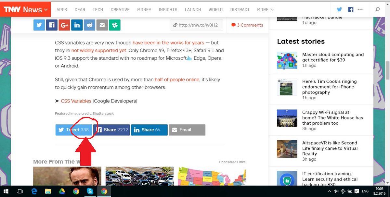Open the White House story thumbnail
The width and height of the screenshot is (390, 197).
pyautogui.click(x=287, y=118)
